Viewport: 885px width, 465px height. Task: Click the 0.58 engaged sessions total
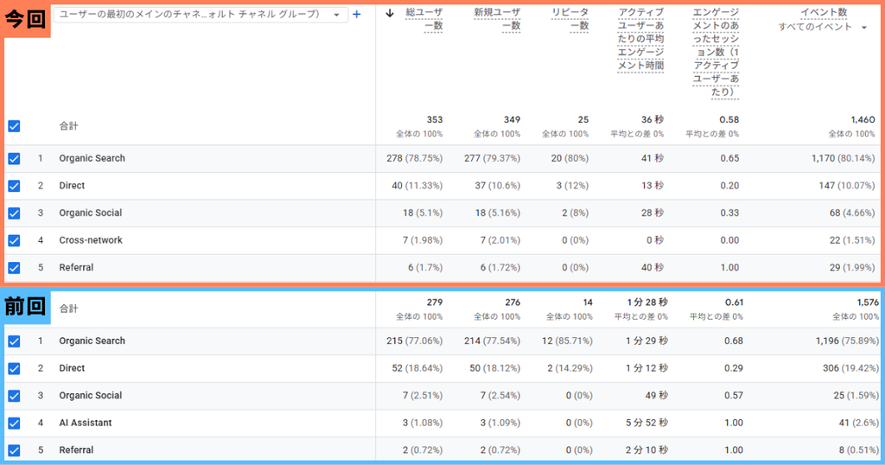coord(729,119)
